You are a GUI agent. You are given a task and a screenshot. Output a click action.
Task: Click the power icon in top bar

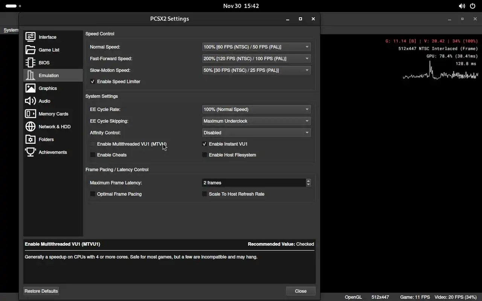[473, 6]
